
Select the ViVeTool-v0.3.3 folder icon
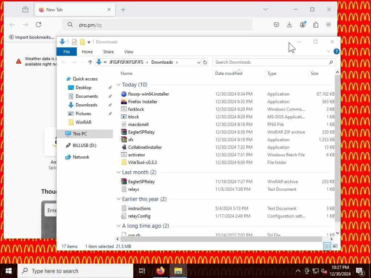point(124,163)
